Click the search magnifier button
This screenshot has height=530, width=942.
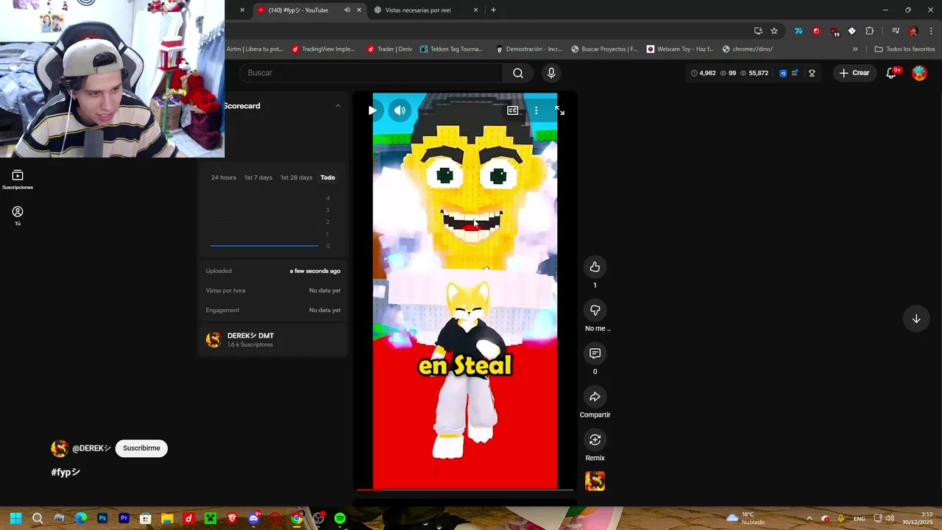pyautogui.click(x=518, y=73)
